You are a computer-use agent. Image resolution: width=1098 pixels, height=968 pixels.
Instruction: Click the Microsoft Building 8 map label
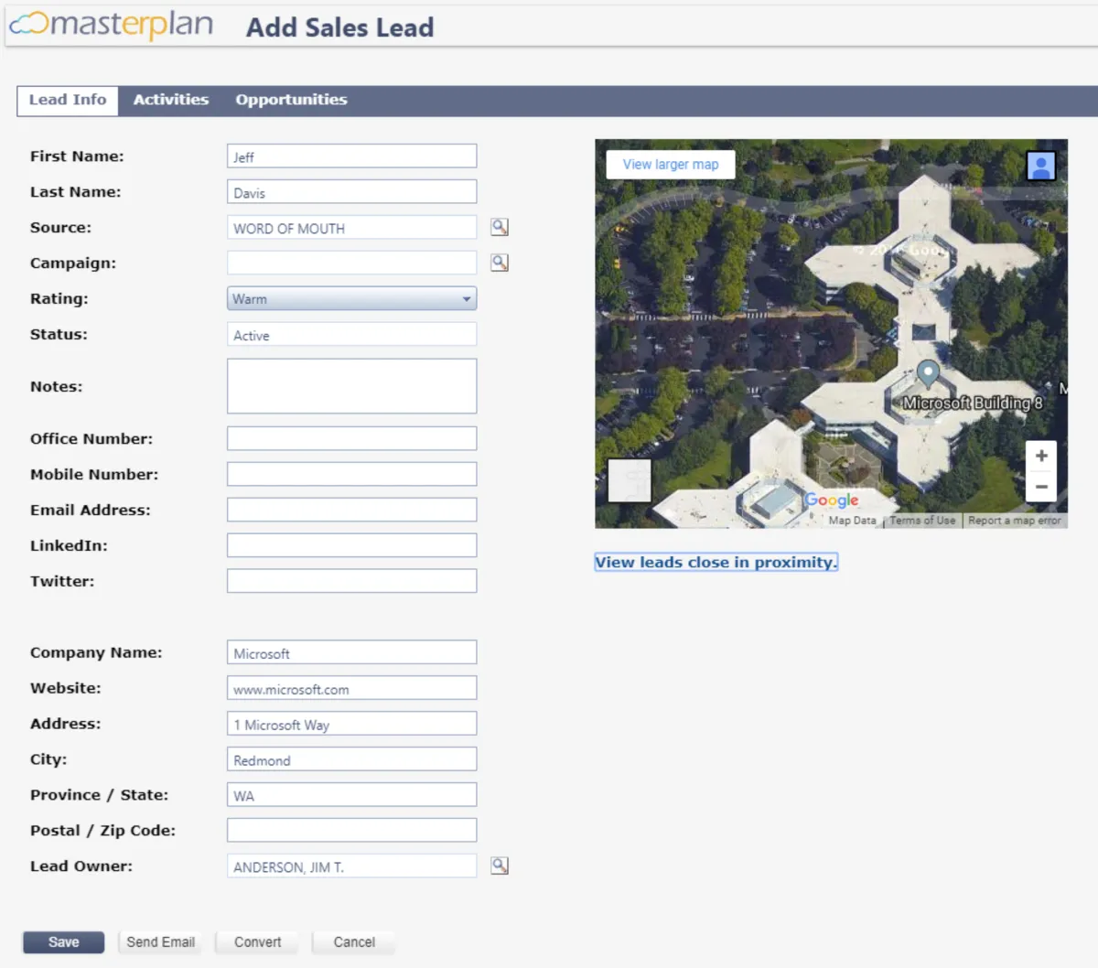pyautogui.click(x=973, y=403)
